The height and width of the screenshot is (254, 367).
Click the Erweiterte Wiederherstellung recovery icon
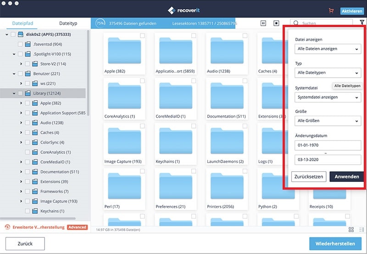(x=7, y=227)
